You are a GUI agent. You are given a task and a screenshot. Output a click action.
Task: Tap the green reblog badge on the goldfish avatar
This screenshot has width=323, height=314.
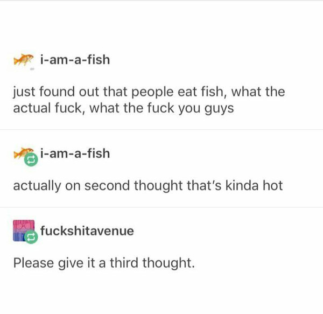click(x=31, y=159)
